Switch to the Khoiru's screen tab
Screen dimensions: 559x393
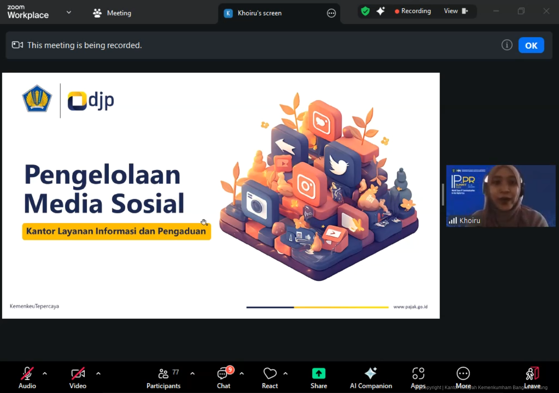pyautogui.click(x=259, y=13)
